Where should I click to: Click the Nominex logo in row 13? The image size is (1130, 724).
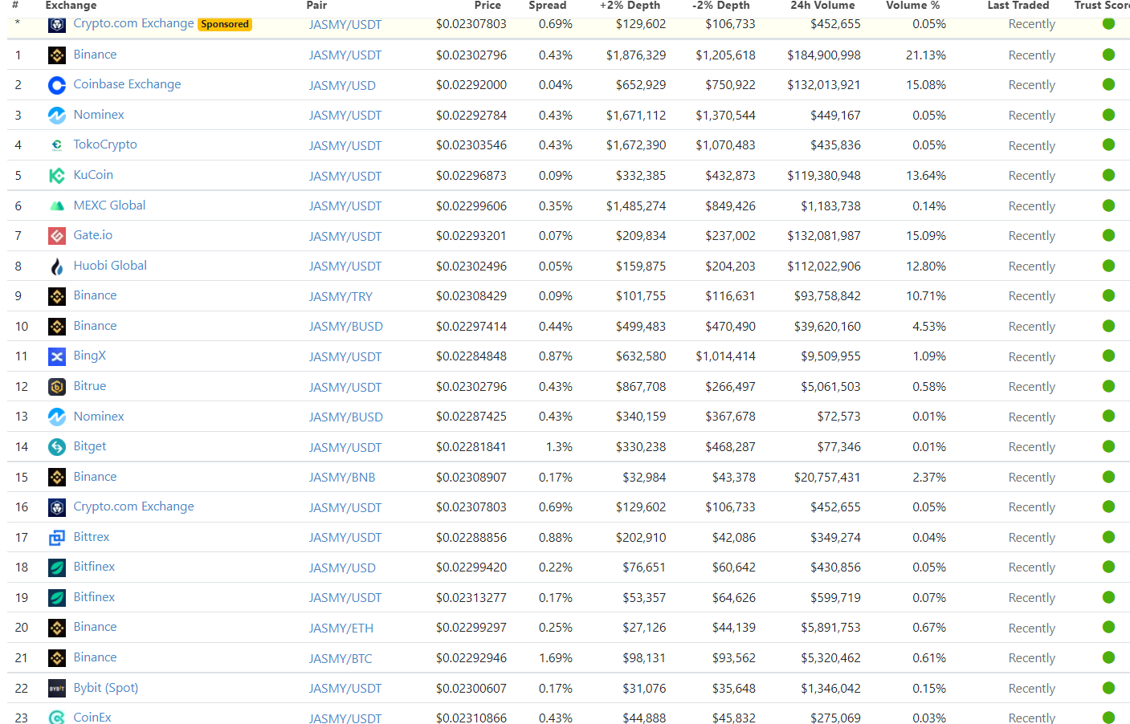tap(57, 417)
